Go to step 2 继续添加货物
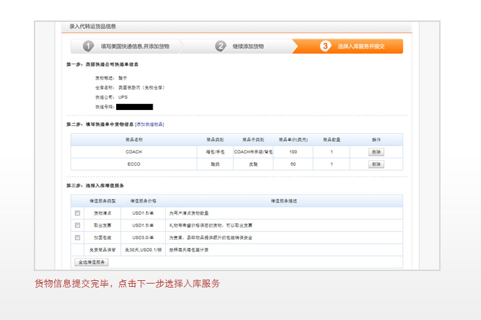The width and height of the screenshot is (481, 320). coord(247,46)
